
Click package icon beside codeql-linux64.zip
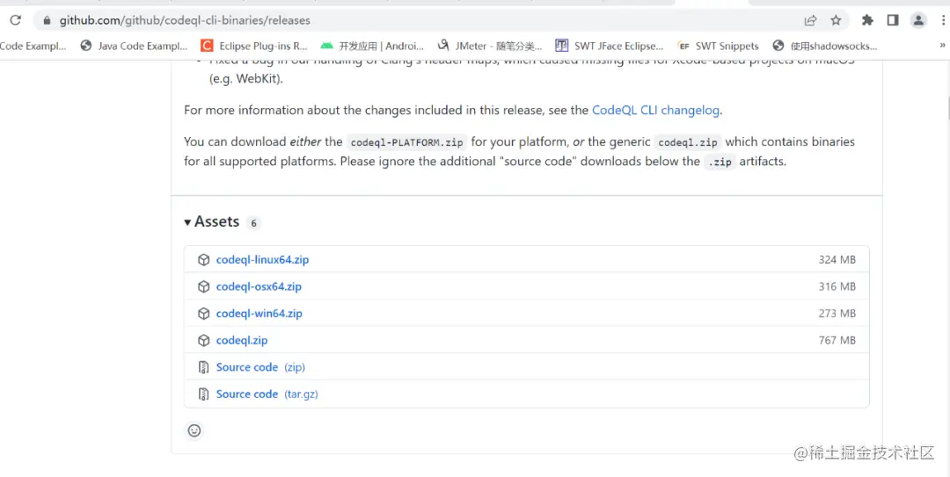tap(203, 260)
